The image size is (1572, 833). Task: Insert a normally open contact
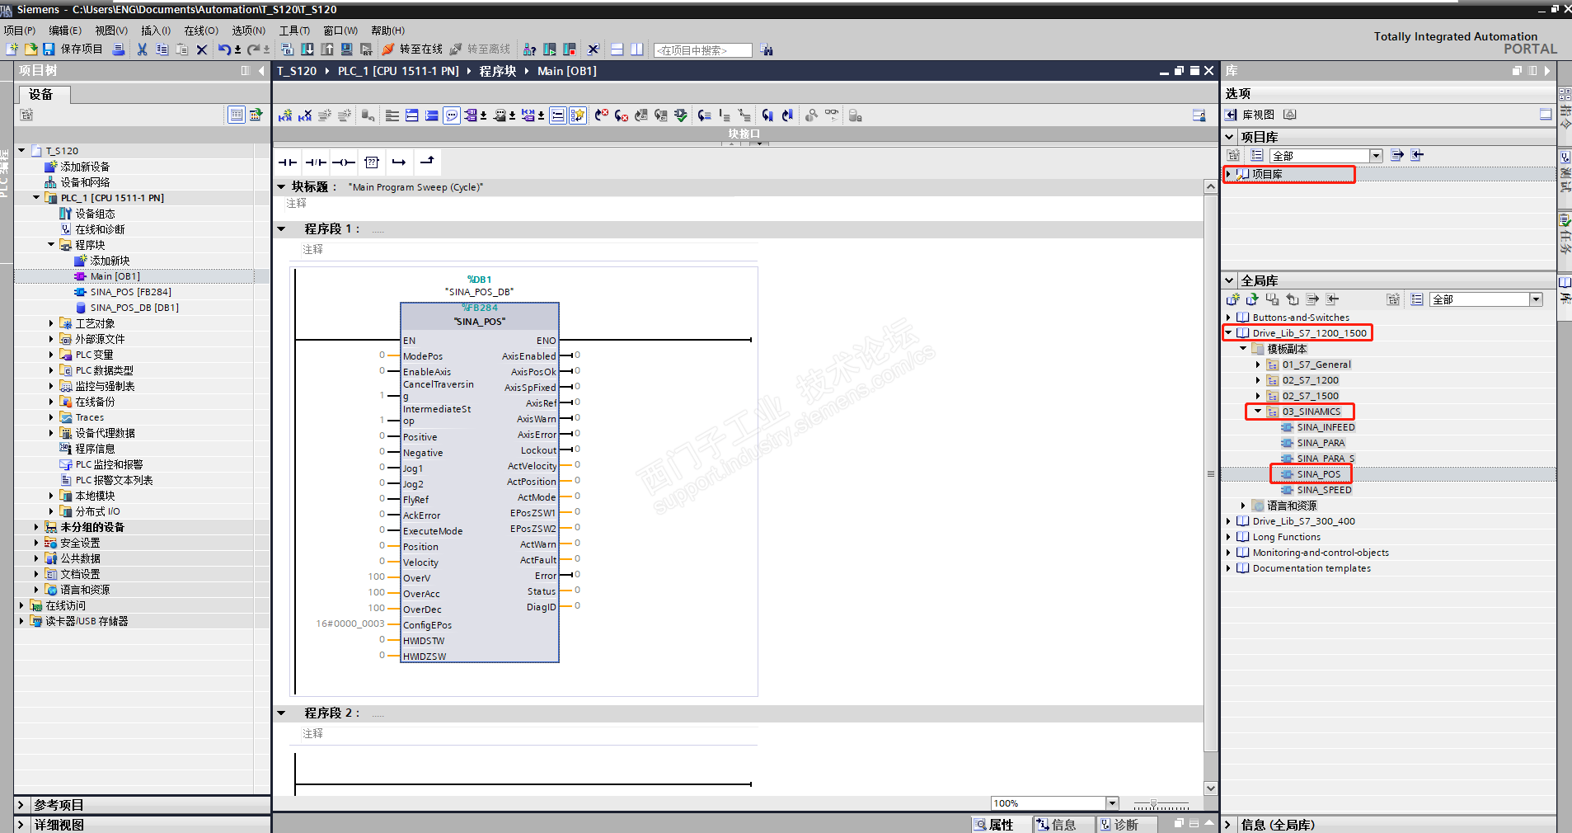pos(288,162)
